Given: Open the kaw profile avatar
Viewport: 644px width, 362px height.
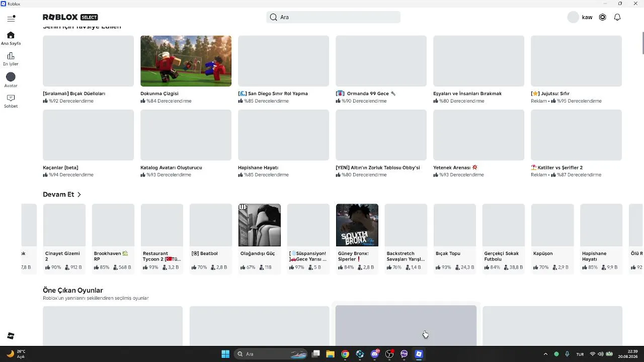Looking at the screenshot, I should 573,17.
